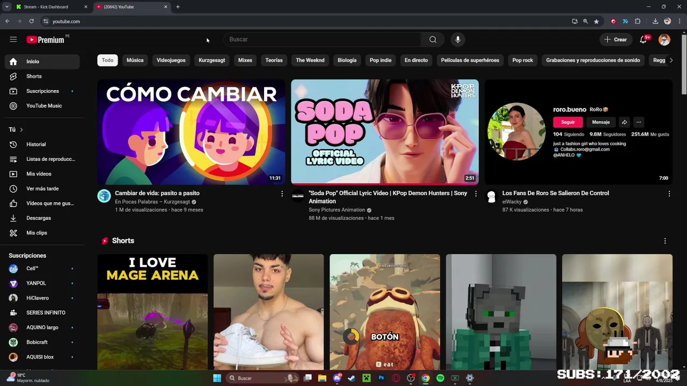Click the YouTube Premium logo
Screen dimensions: 687x386
click(x=46, y=40)
